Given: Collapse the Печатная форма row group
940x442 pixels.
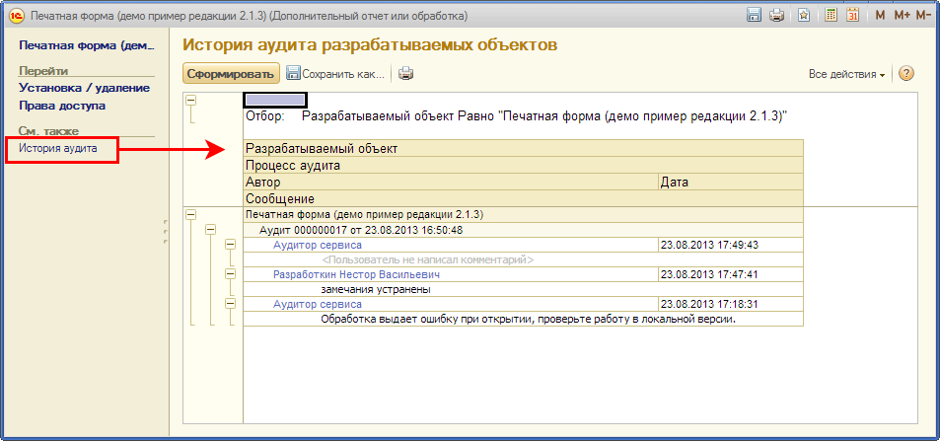Looking at the screenshot, I should (190, 214).
